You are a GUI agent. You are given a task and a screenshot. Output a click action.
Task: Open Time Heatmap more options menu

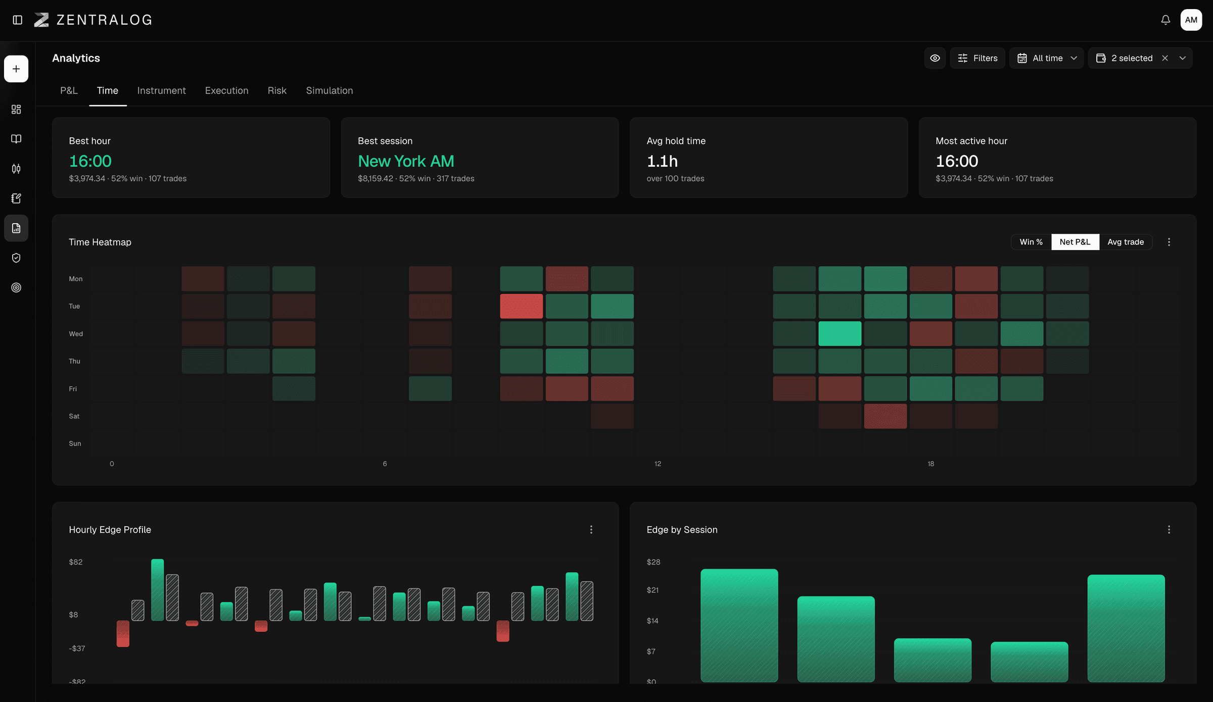1169,242
